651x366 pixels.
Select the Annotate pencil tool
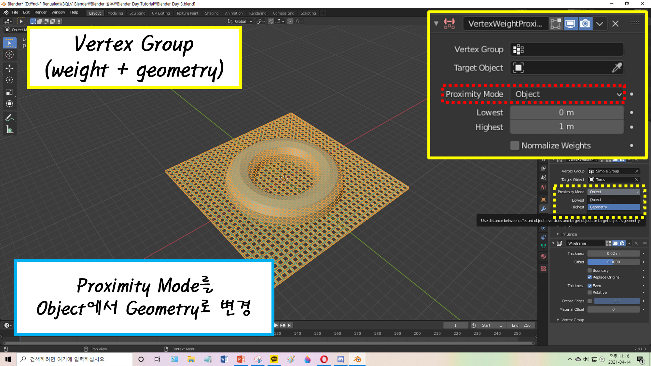coord(9,118)
